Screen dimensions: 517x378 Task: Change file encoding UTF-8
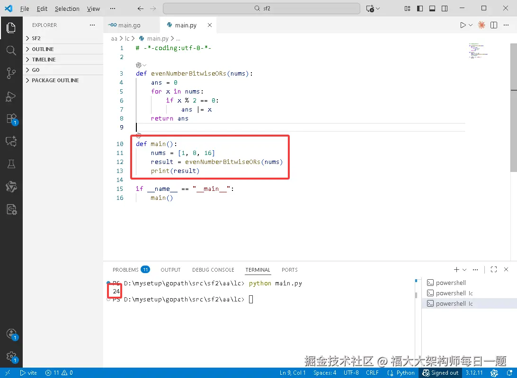351,373
